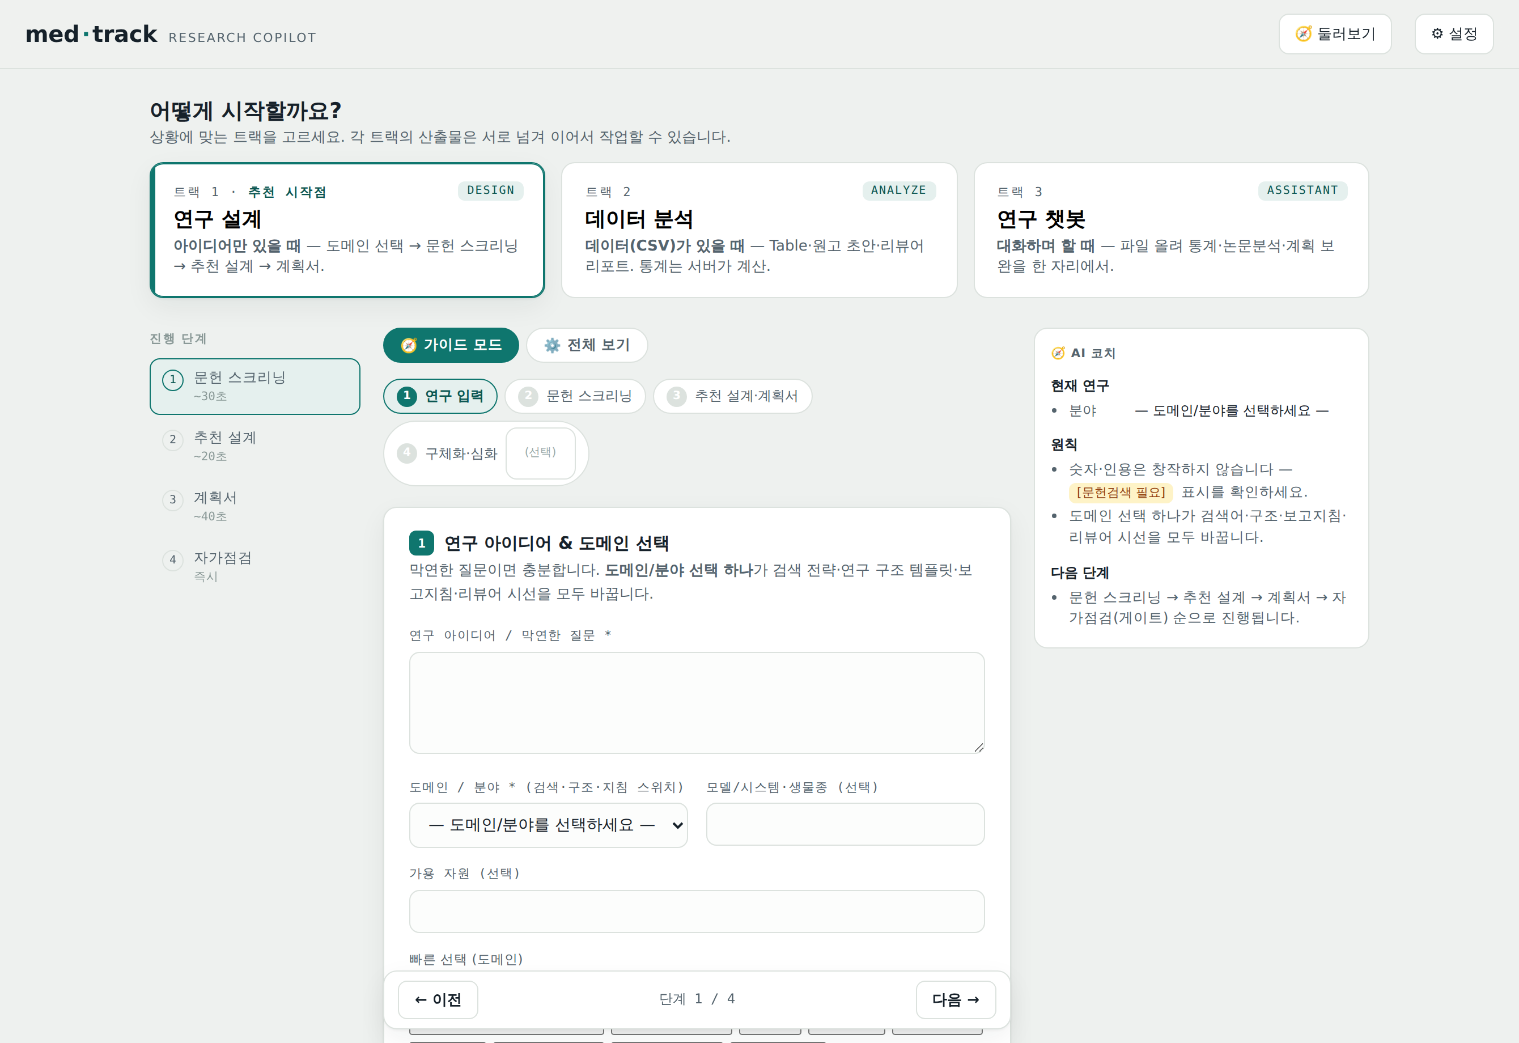This screenshot has width=1519, height=1043.
Task: Click the compass icon in 둘러보기 button
Action: coord(1303,34)
